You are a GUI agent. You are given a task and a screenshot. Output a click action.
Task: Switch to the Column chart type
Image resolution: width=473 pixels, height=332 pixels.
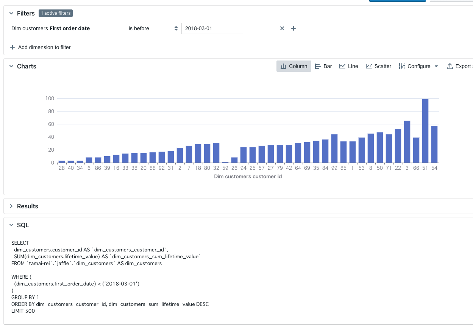(294, 66)
